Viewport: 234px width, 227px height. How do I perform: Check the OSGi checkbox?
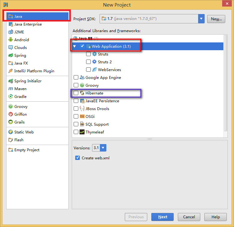(76, 116)
